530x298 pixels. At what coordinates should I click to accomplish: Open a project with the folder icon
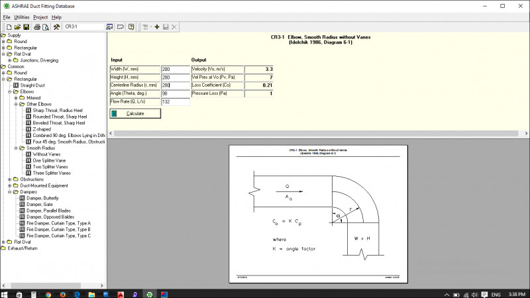click(18, 27)
